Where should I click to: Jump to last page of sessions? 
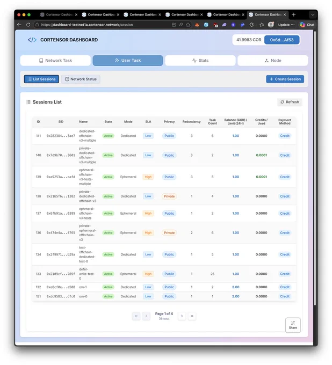tap(192, 316)
